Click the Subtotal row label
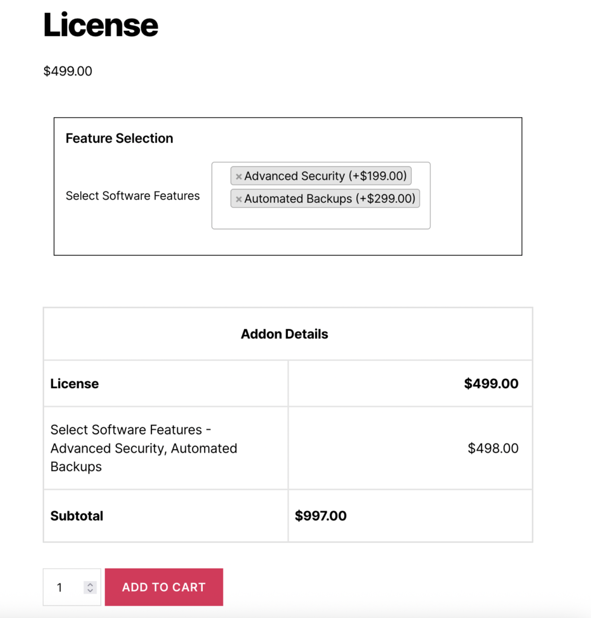This screenshot has width=591, height=618. 77,516
